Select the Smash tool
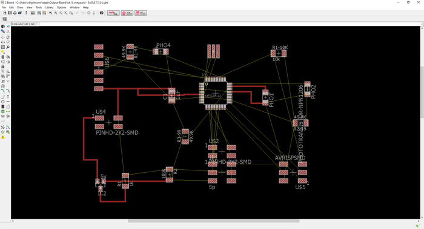The image size is (424, 229). tap(3, 76)
